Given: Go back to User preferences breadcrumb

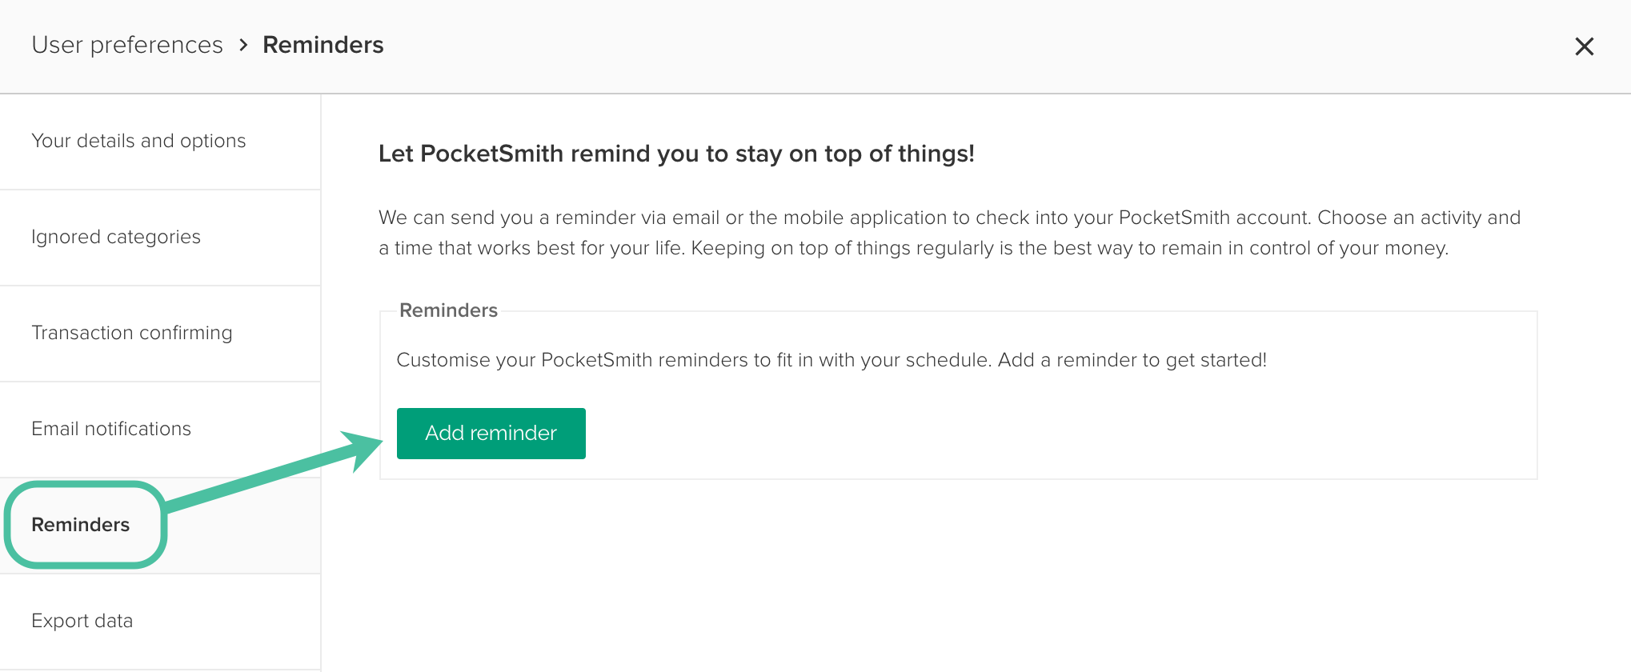Looking at the screenshot, I should coord(127,46).
